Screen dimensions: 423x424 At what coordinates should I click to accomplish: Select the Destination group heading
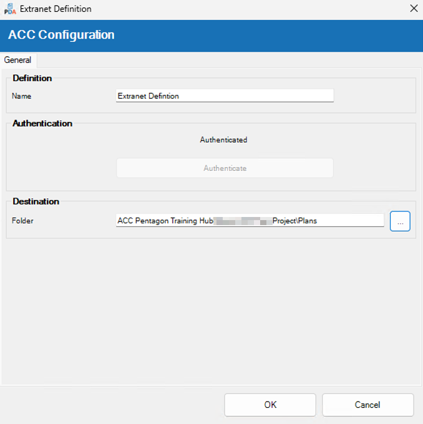[x=36, y=201]
